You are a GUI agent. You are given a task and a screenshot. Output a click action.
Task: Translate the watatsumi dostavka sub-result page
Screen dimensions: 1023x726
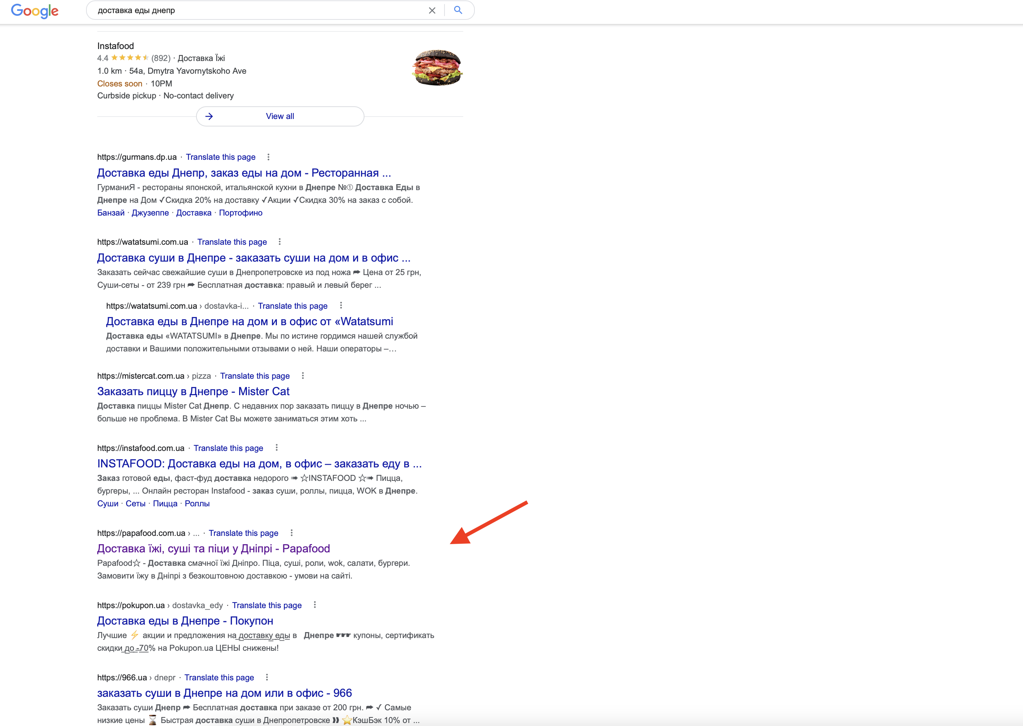[292, 306]
